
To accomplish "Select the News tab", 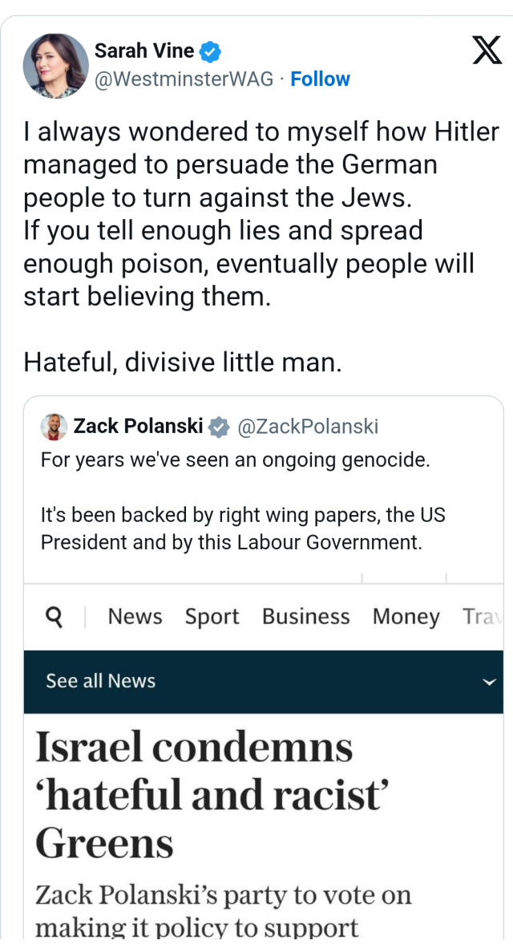I will 134,617.
